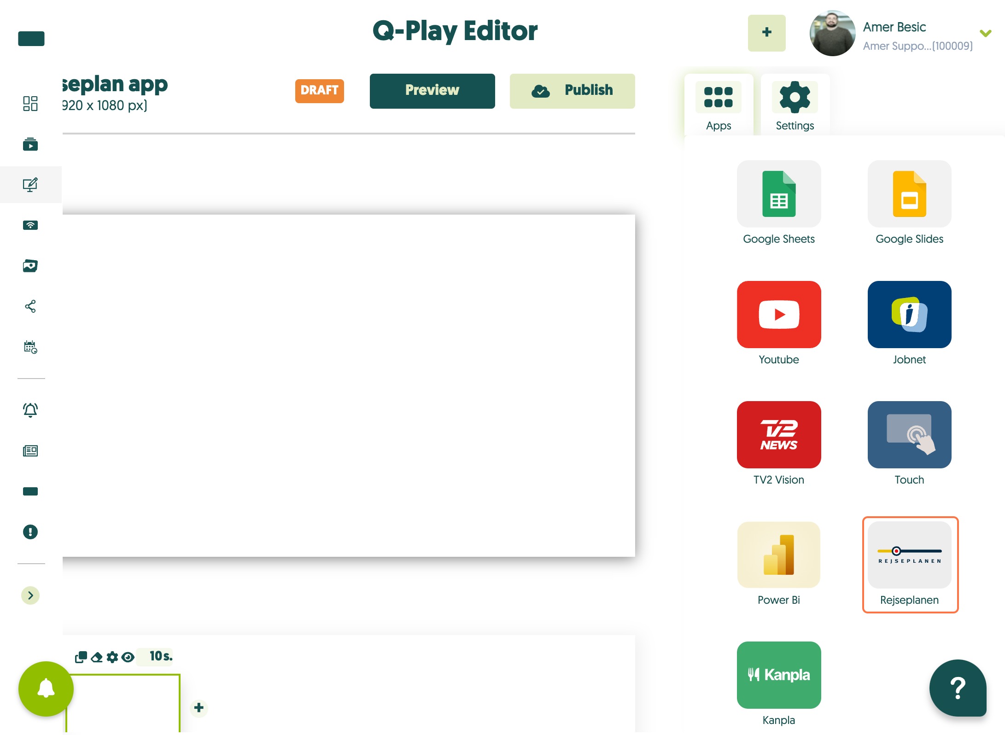The height and width of the screenshot is (735, 1005).
Task: Select the first slide thumbnail
Action: (123, 704)
